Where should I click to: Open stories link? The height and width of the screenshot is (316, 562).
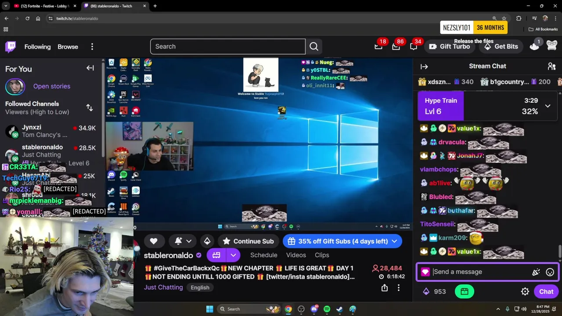pos(52,86)
